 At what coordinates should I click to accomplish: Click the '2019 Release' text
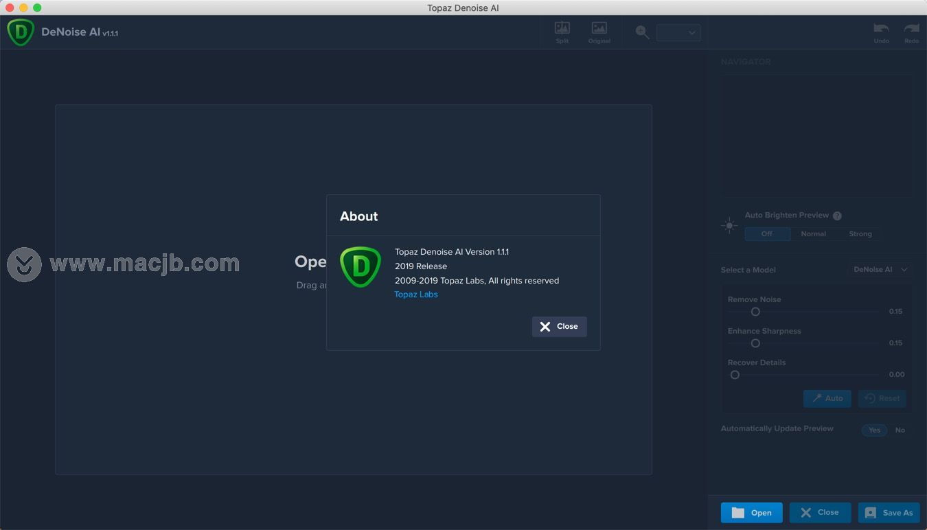point(421,266)
